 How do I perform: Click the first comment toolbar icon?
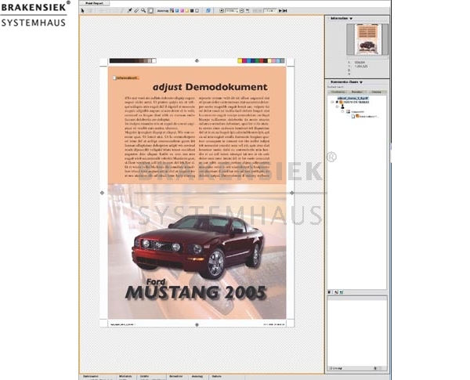[x=330, y=292]
